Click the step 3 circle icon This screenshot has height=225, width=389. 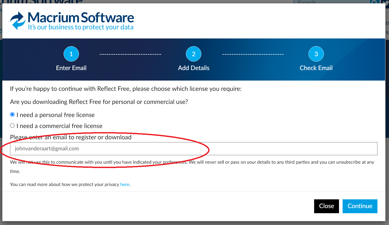(316, 54)
